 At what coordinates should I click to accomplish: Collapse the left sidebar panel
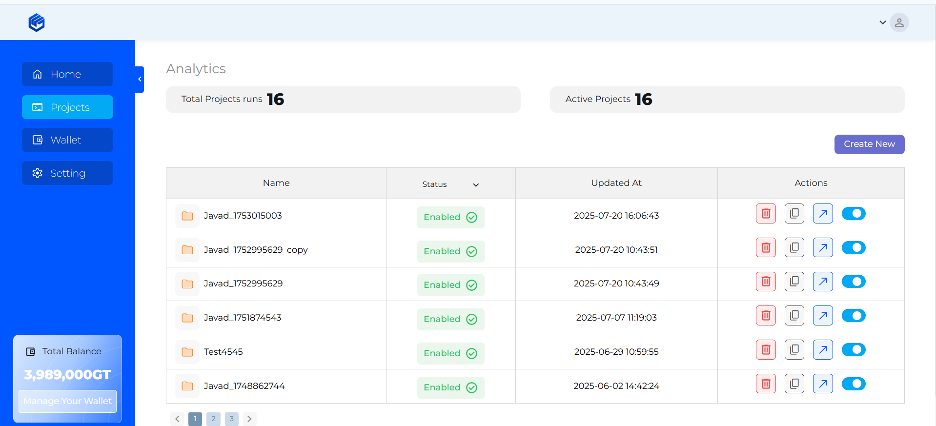(140, 79)
